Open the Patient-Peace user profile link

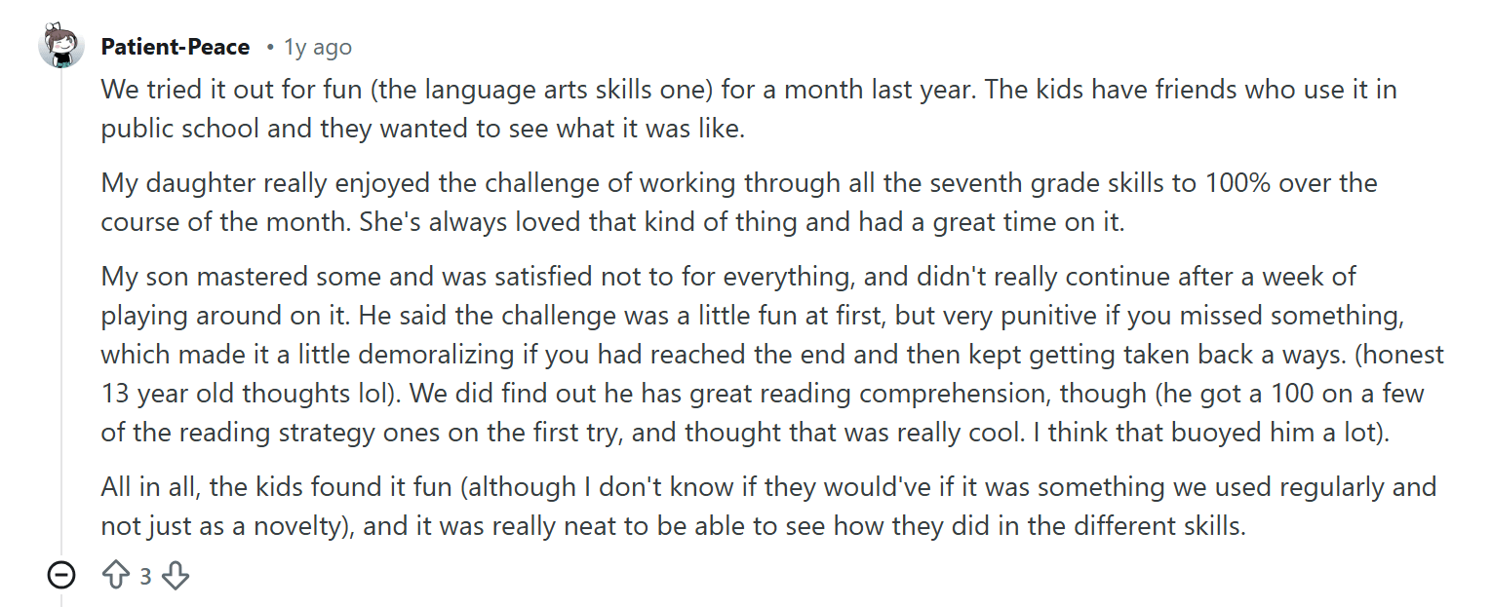click(x=175, y=47)
